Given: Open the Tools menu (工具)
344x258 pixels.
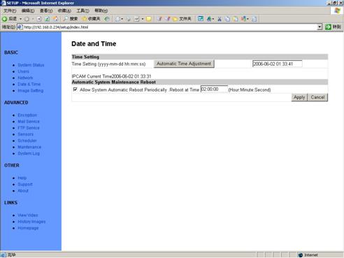Looking at the screenshot, I should [83, 10].
